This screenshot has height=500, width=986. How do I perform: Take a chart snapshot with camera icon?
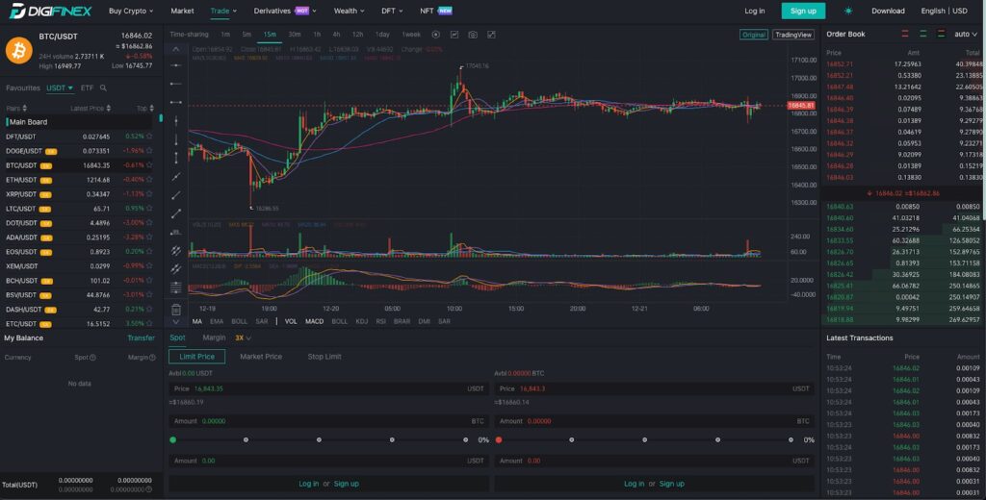pos(473,35)
